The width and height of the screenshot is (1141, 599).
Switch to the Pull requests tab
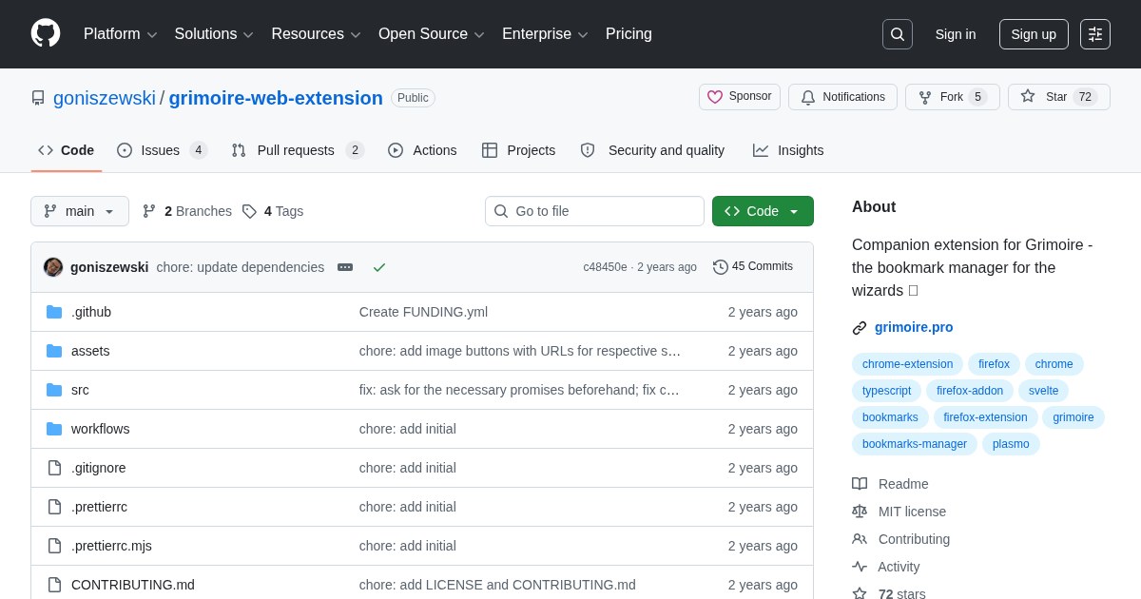click(298, 150)
